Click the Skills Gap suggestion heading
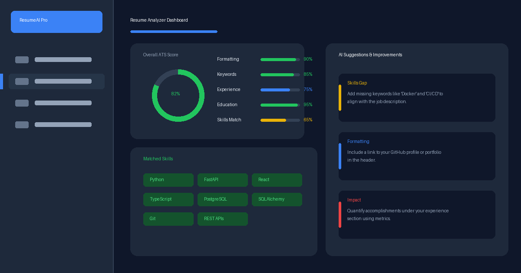Image resolution: width=521 pixels, height=273 pixels. [357, 83]
